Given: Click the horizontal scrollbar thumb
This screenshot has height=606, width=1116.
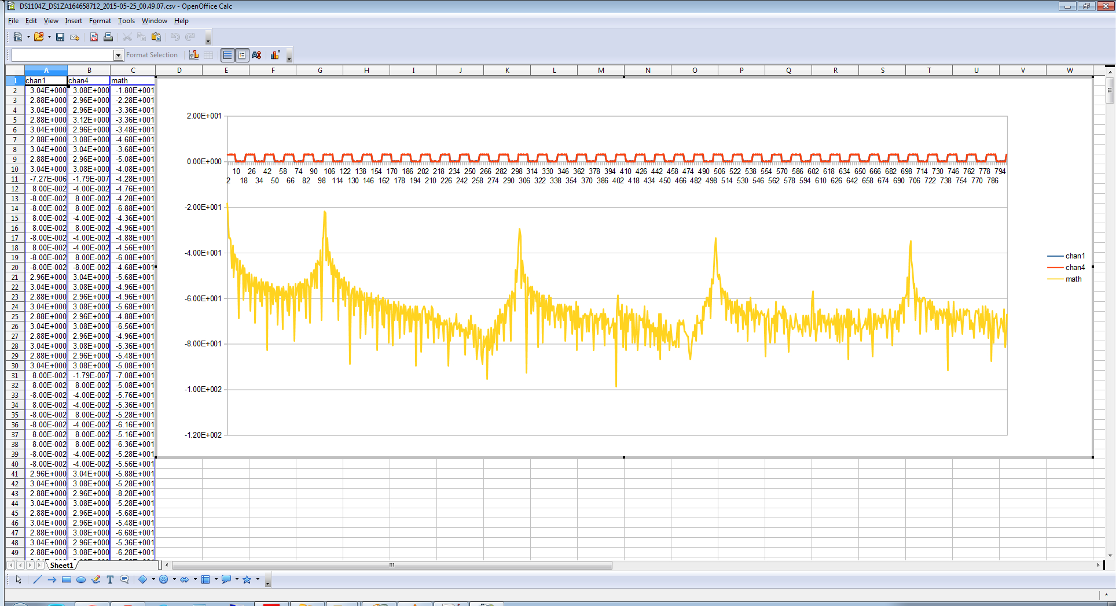Looking at the screenshot, I should tap(392, 565).
